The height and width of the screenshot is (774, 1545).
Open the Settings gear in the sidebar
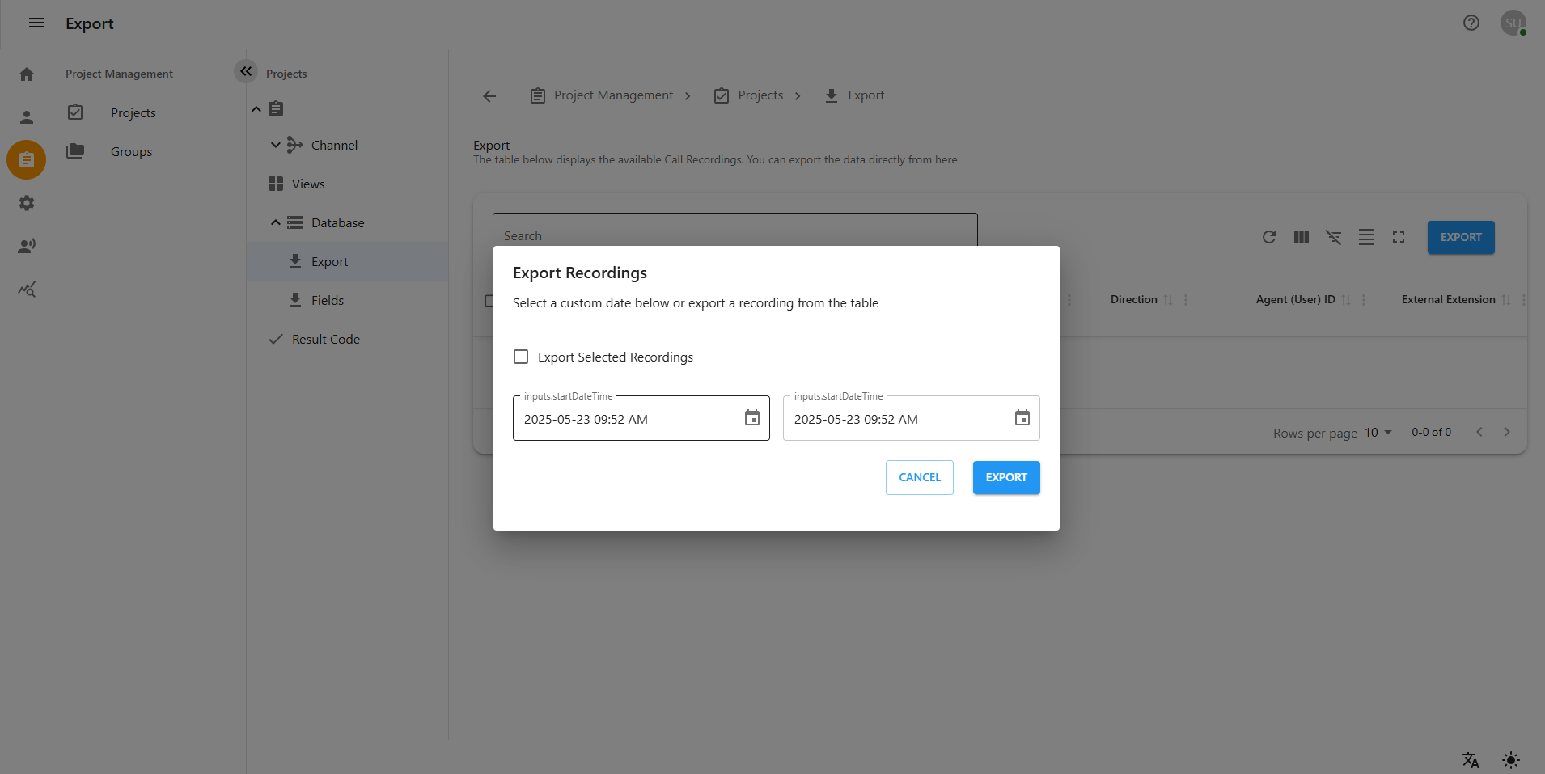coord(26,203)
